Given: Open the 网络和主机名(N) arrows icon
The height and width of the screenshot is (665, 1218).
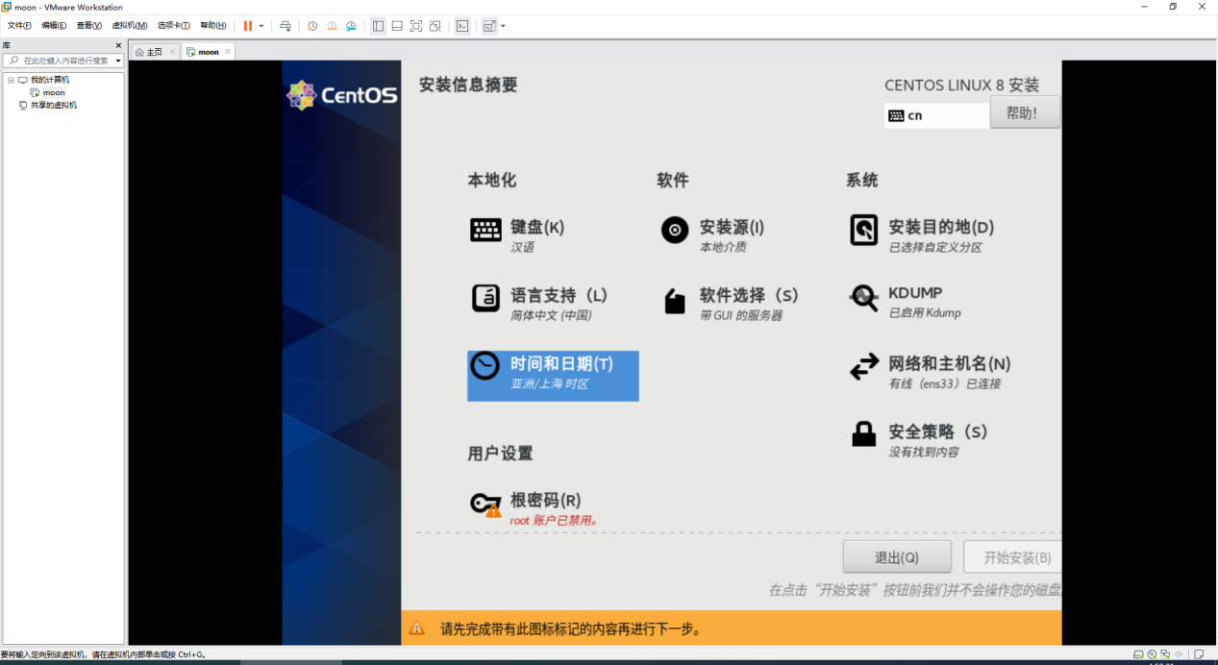Looking at the screenshot, I should (x=864, y=366).
